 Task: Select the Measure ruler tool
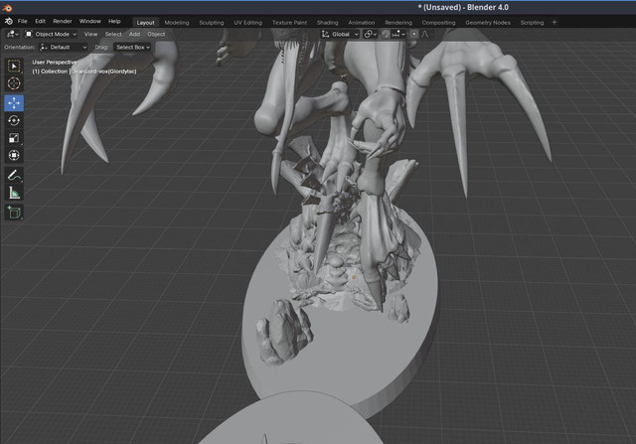point(14,193)
